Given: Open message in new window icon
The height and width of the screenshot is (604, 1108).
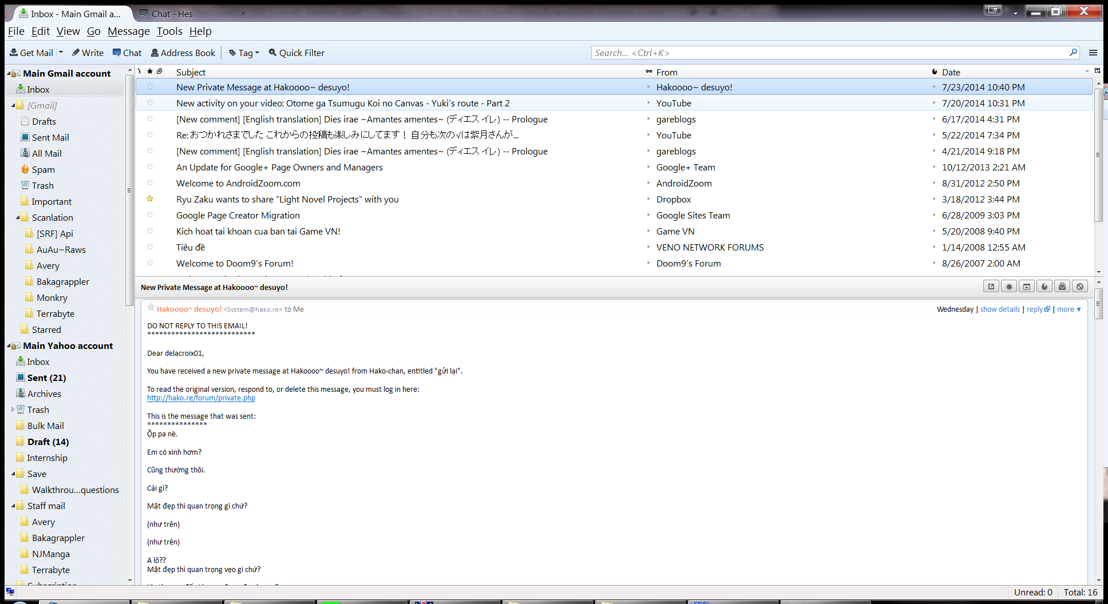Looking at the screenshot, I should click(x=991, y=287).
